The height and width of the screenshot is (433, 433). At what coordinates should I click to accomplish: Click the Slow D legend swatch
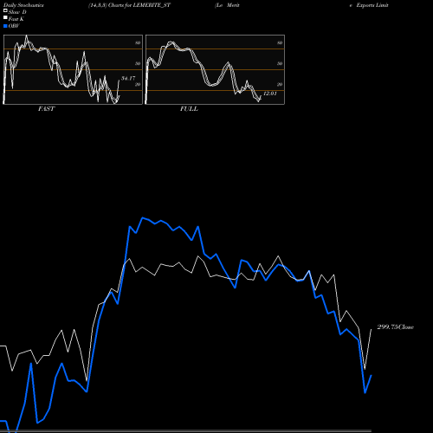pyautogui.click(x=5, y=10)
